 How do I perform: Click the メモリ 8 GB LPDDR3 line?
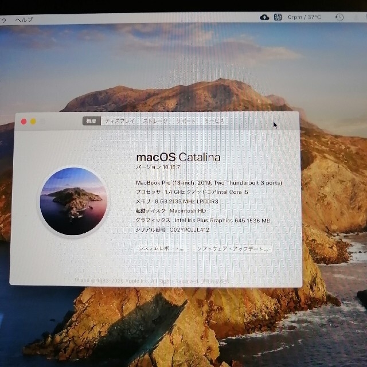pos(177,201)
